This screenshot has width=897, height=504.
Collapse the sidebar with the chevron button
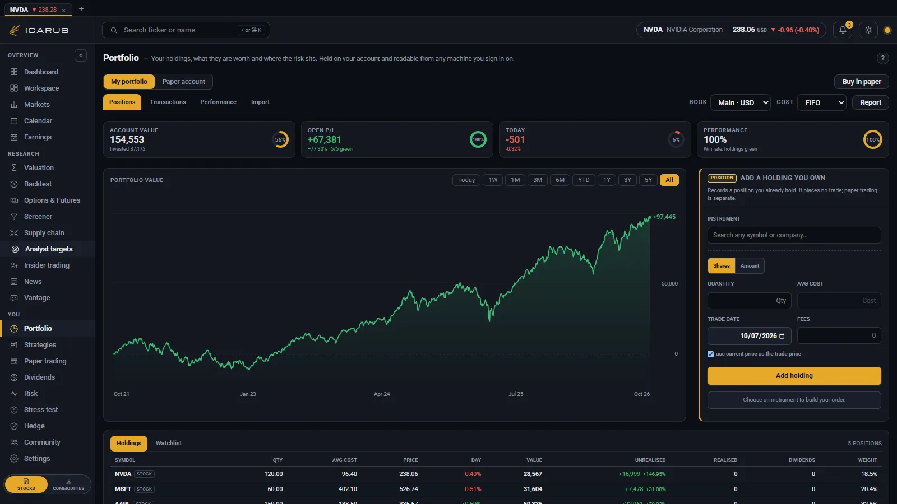[81, 55]
